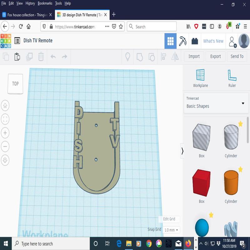Toggle 3D design grid view button
This screenshot has height=250, width=250.
tap(170, 41)
